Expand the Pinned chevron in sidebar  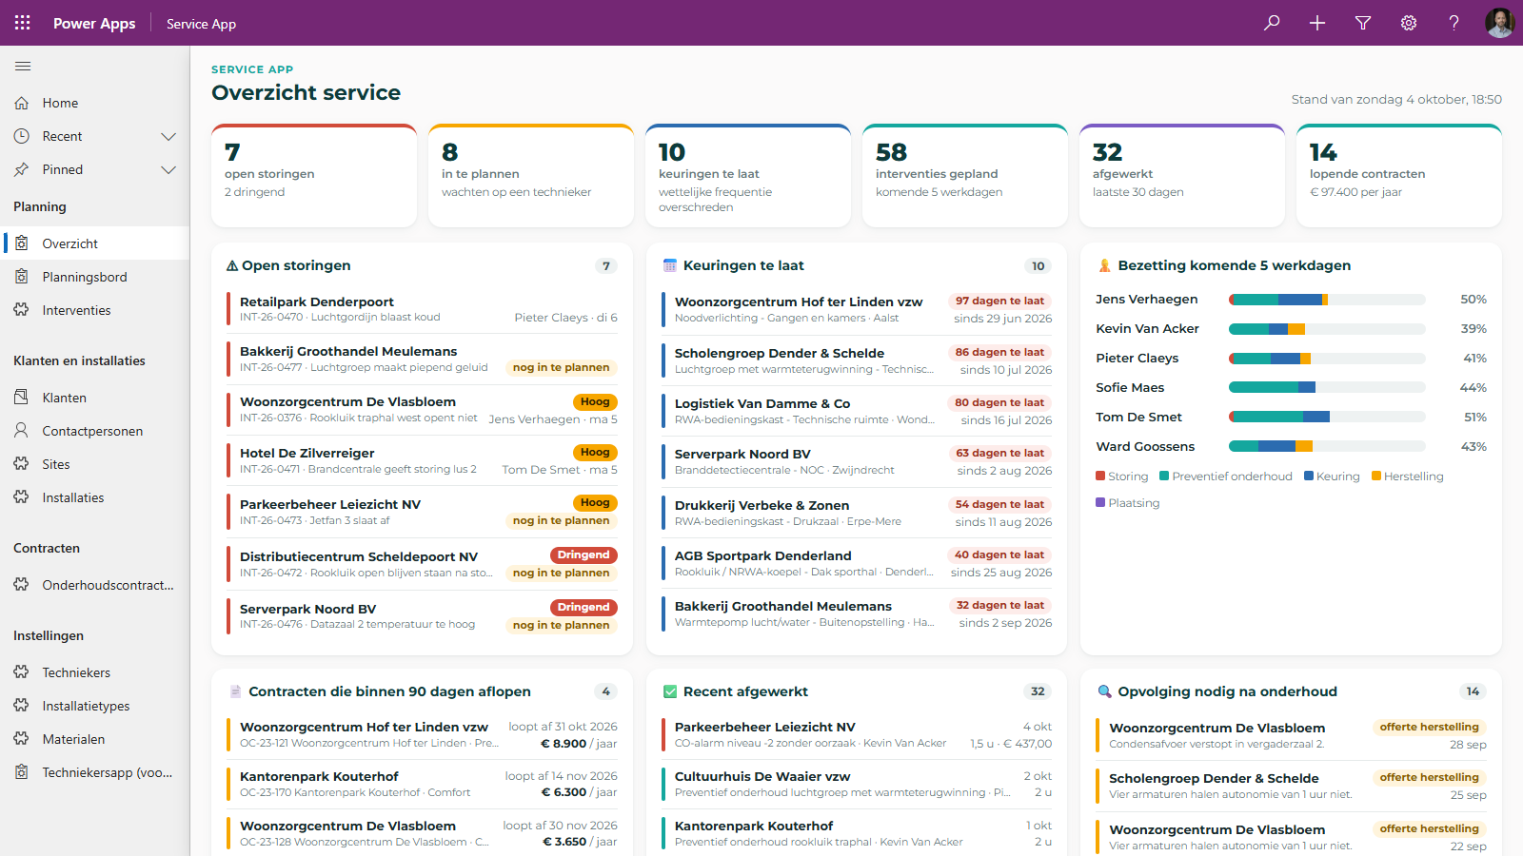[x=168, y=169]
